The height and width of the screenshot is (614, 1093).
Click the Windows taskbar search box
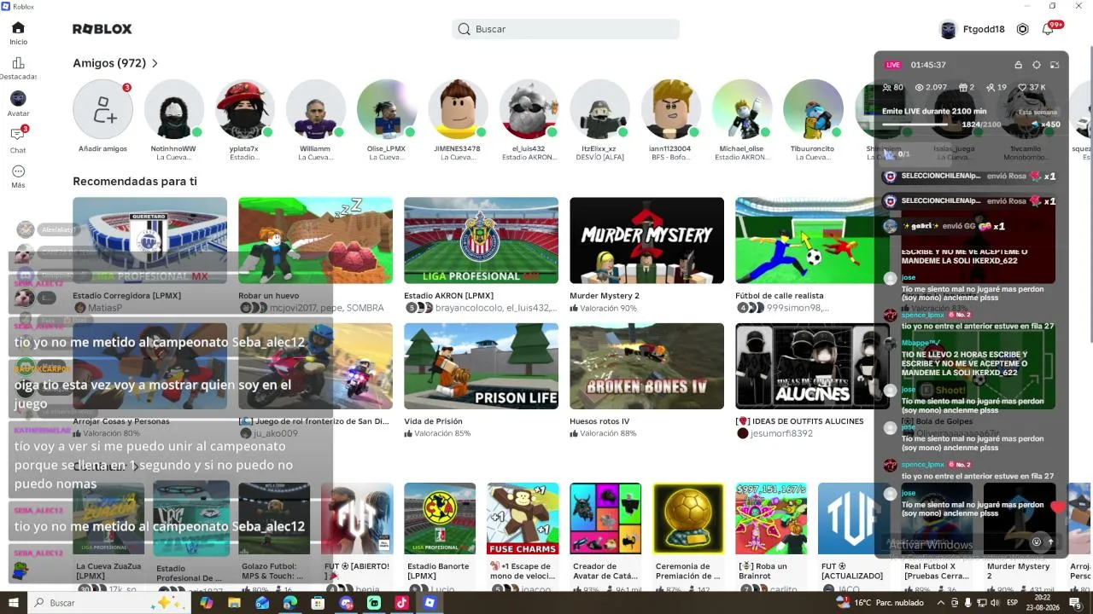coord(108,603)
